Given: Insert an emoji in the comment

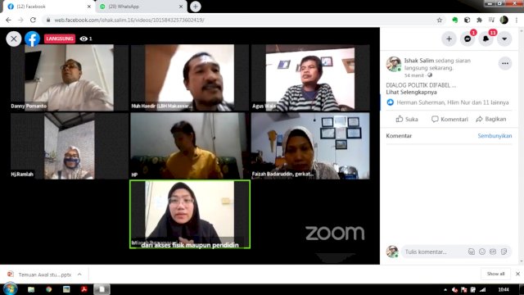Looking at the screenshot, I should [482, 252].
